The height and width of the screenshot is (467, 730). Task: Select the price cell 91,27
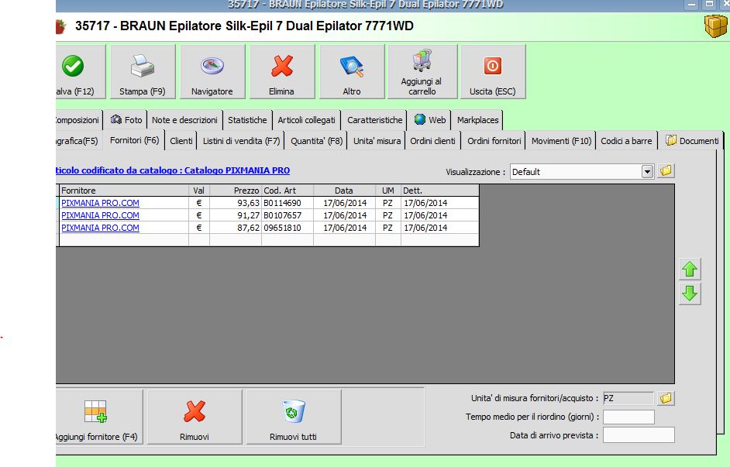(236, 216)
